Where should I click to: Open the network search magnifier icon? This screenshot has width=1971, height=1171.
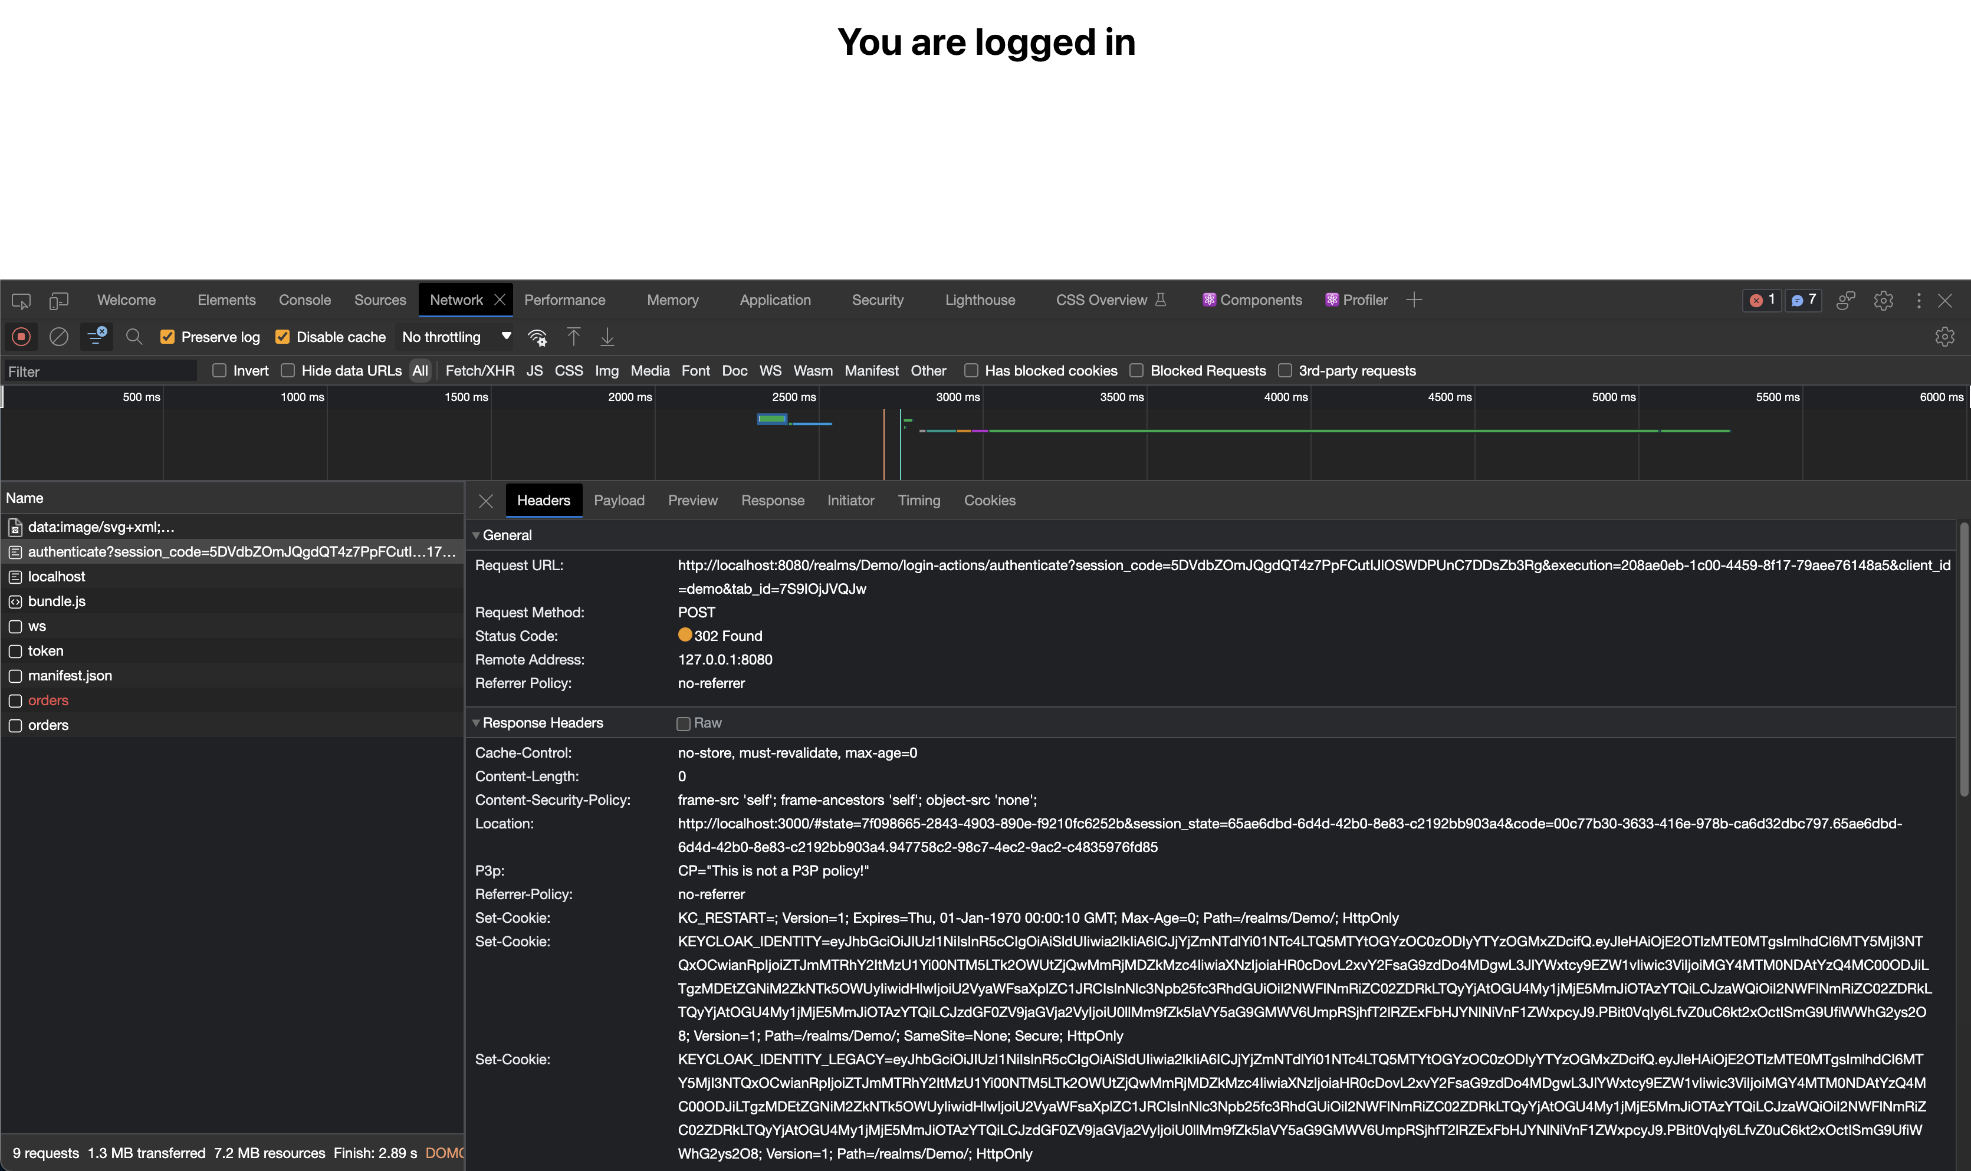click(134, 337)
